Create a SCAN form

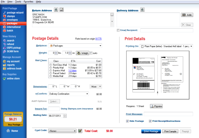(x=11, y=51)
